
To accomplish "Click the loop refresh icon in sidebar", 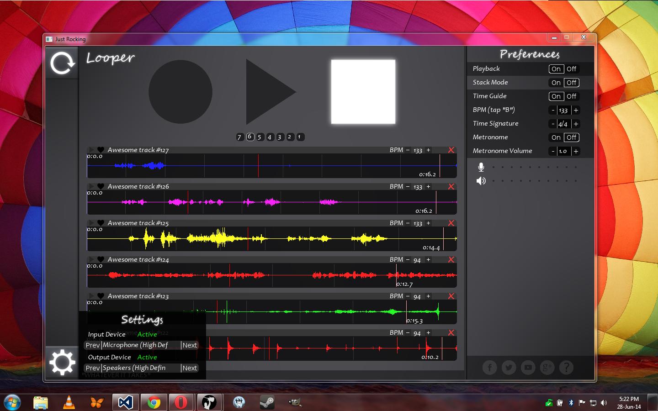I will tap(62, 63).
